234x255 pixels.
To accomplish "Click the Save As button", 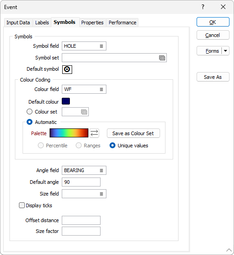I will click(x=213, y=77).
